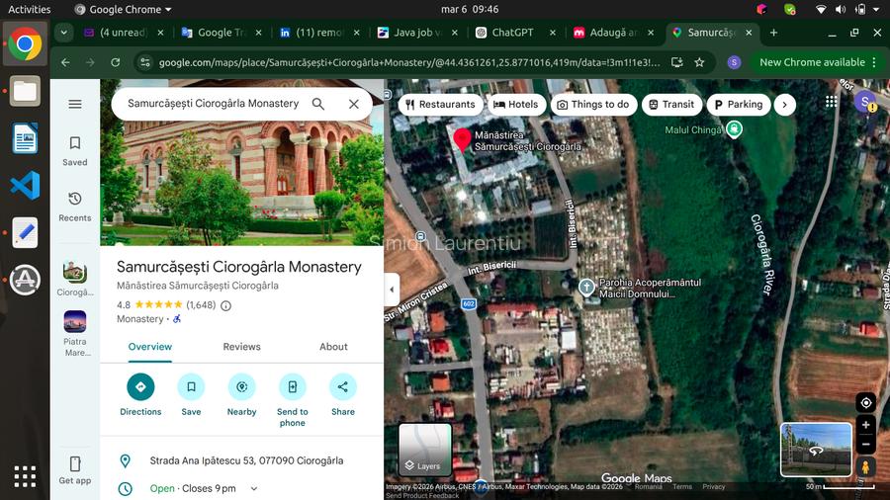
Task: Open Recents history in sidebar
Action: click(x=75, y=199)
